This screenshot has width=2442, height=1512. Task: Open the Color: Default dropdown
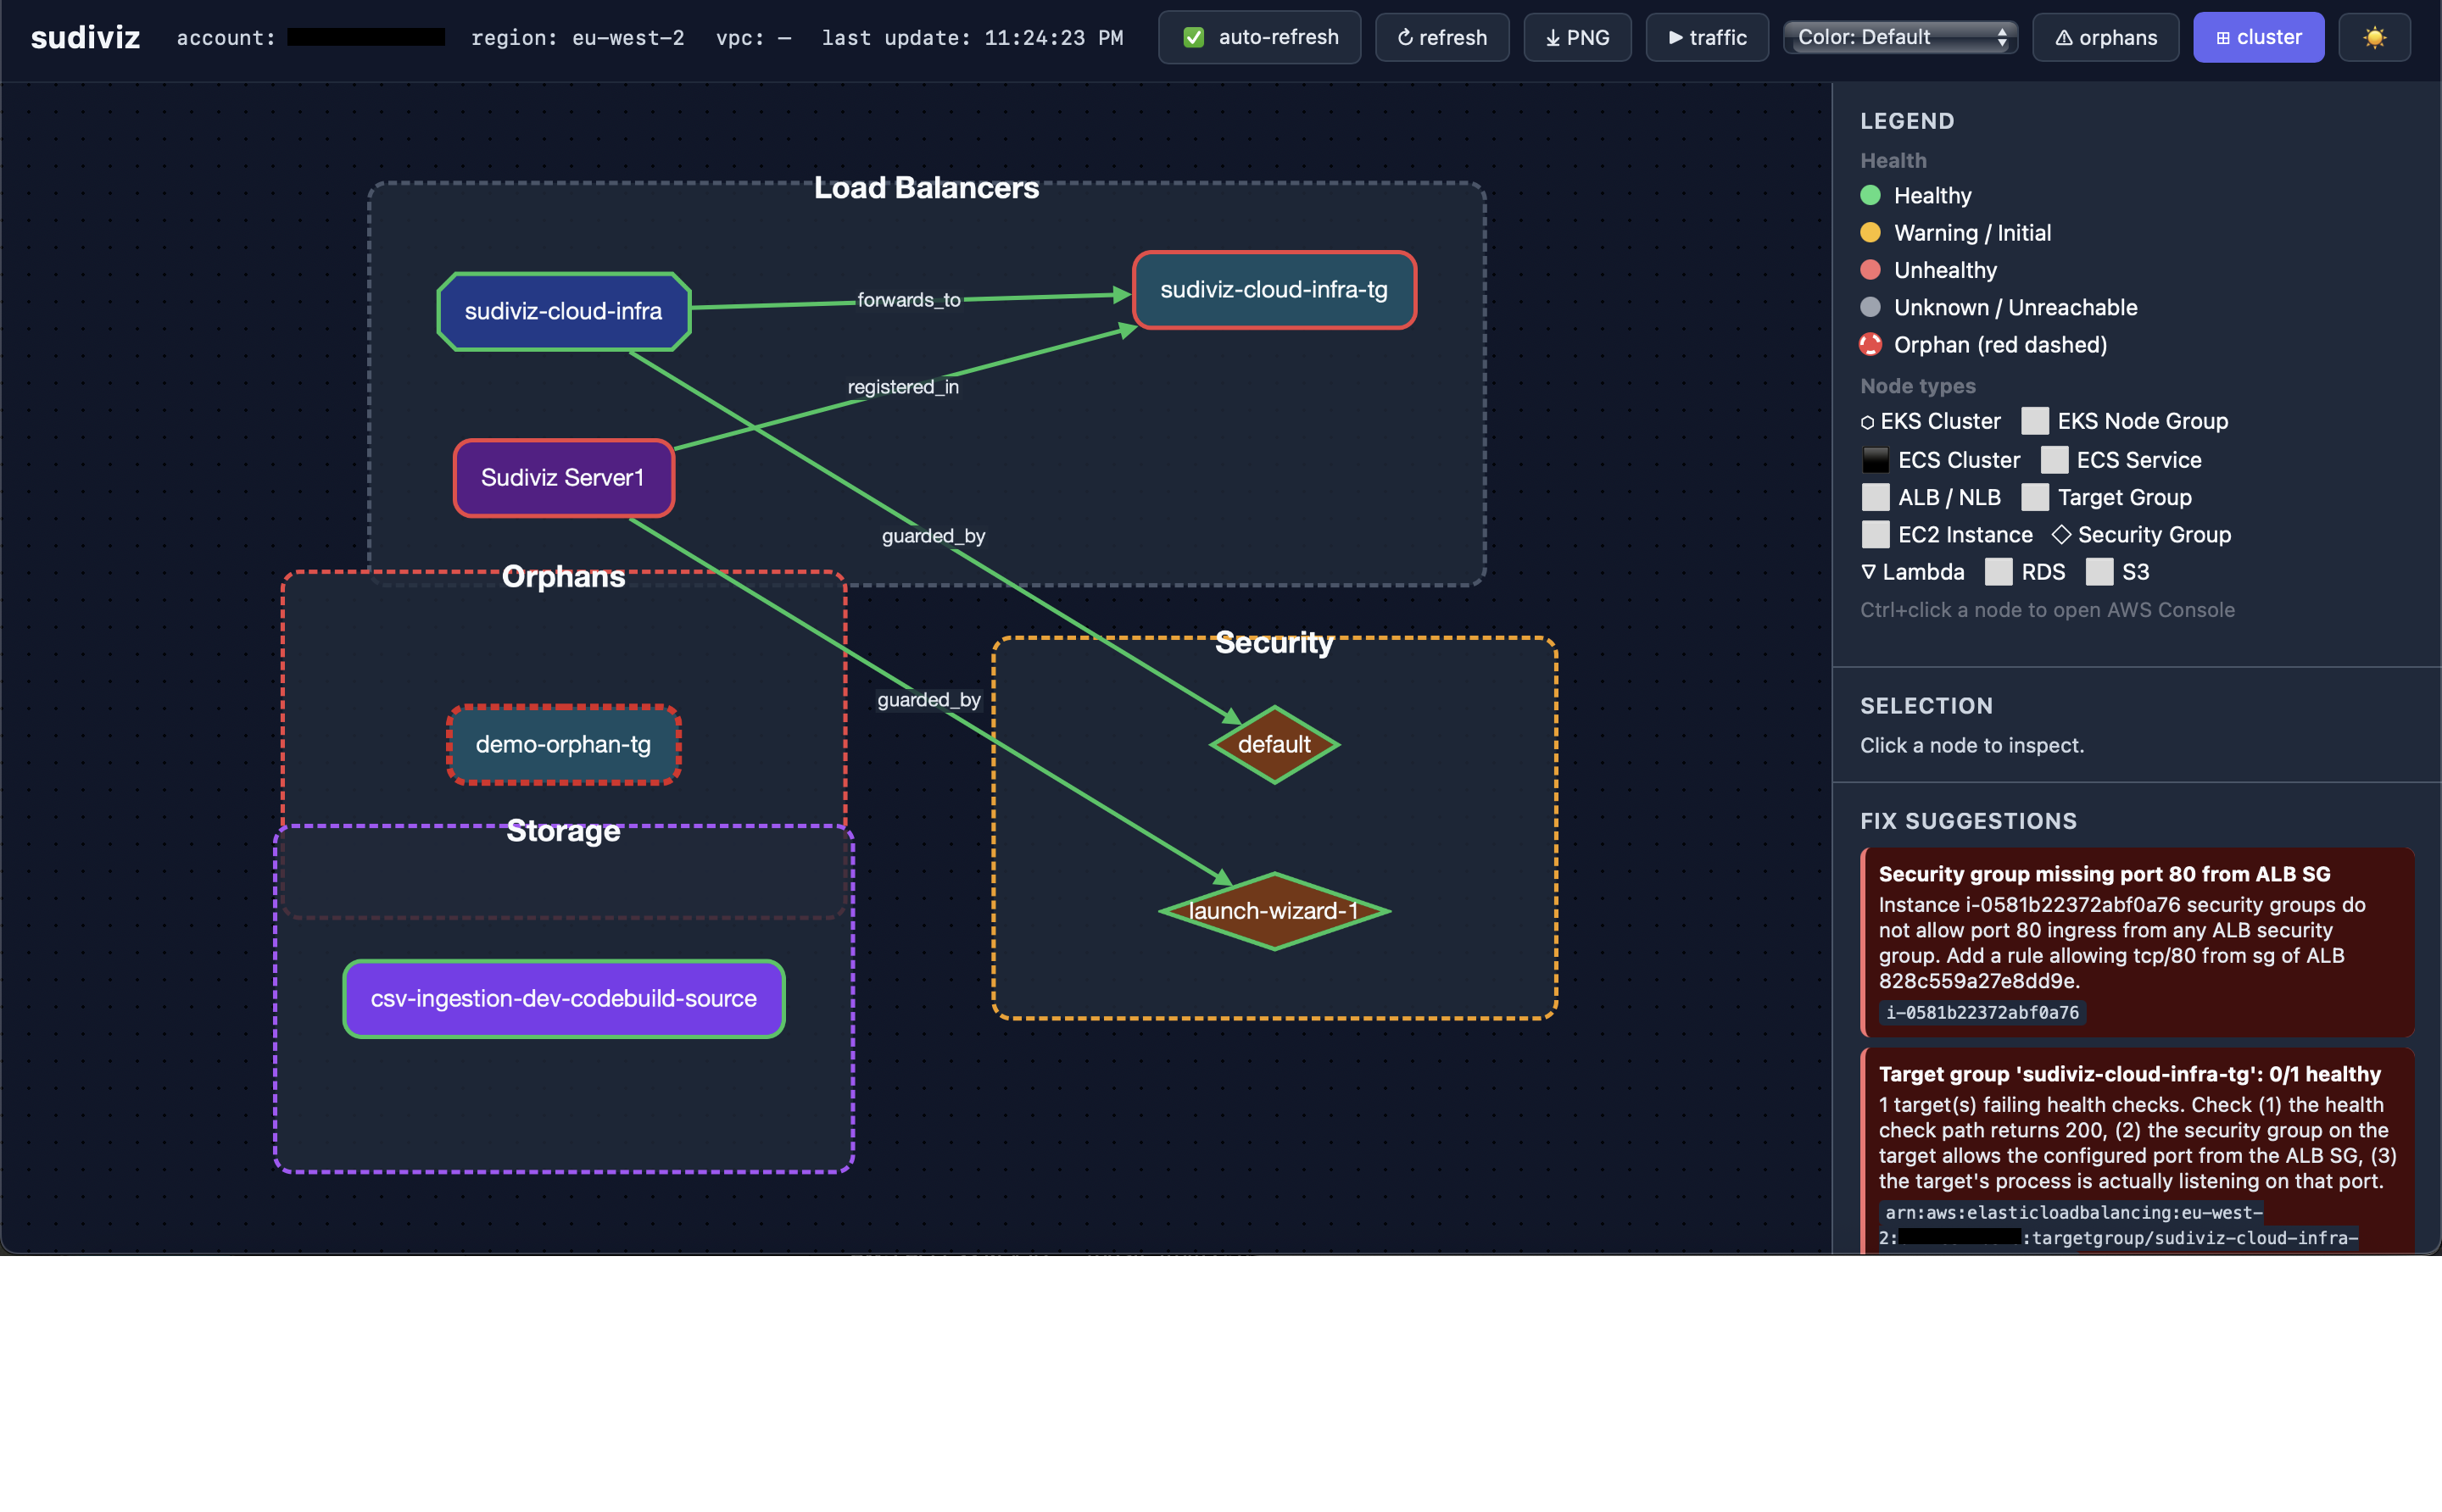[1900, 38]
